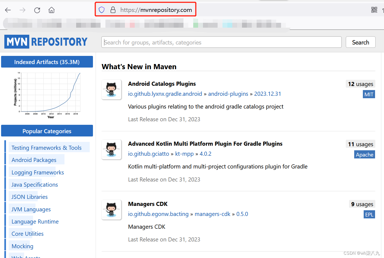Screen dimensions: 384x258
Task: Open the kt-mpp artifact link
Action: tap(184, 154)
